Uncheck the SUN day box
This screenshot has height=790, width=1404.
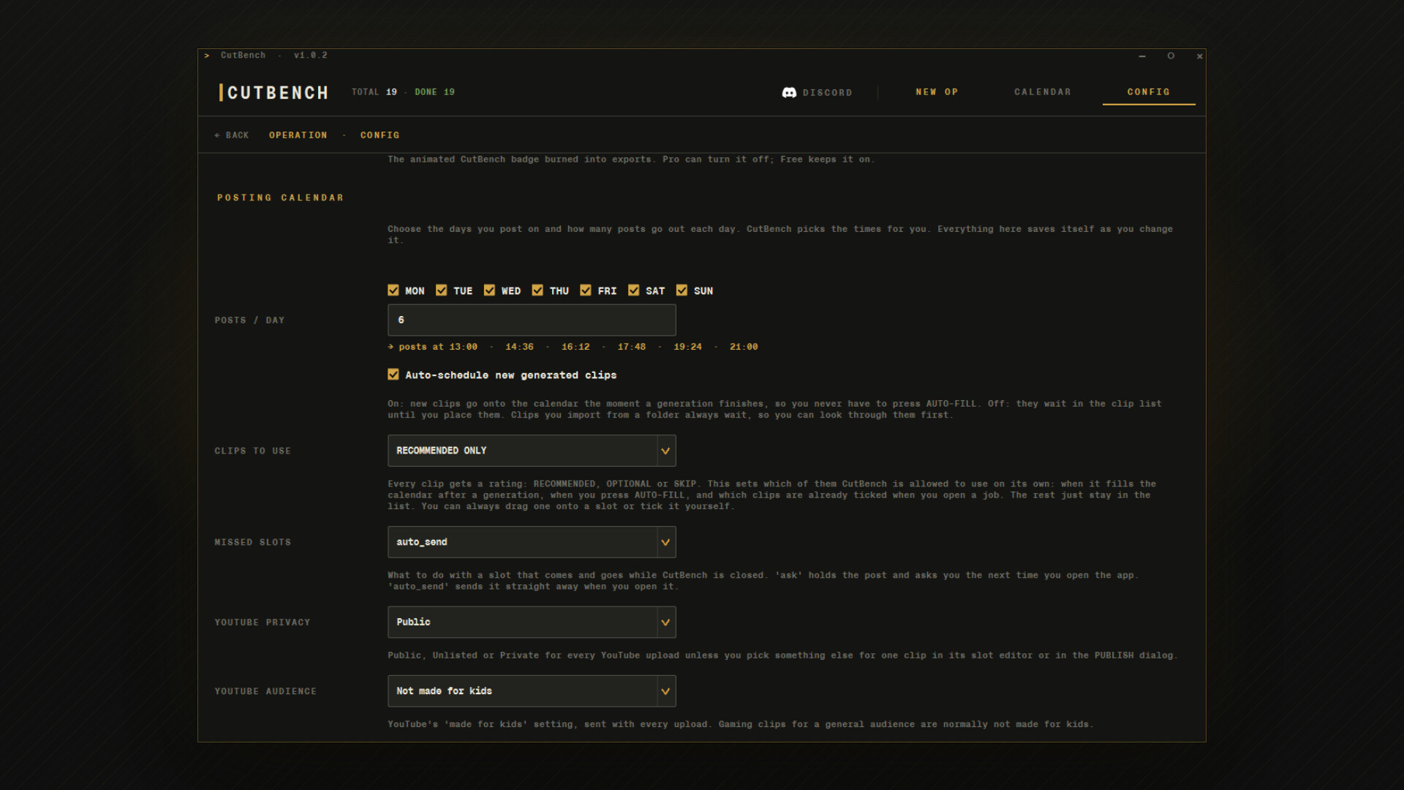[x=682, y=290]
